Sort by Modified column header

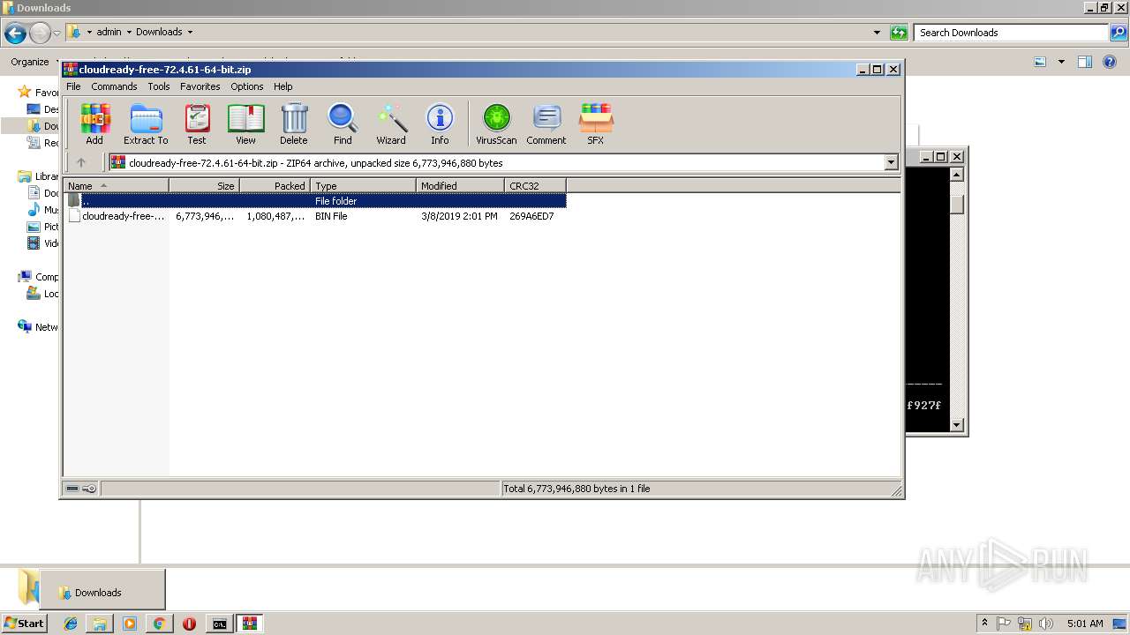pyautogui.click(x=460, y=186)
